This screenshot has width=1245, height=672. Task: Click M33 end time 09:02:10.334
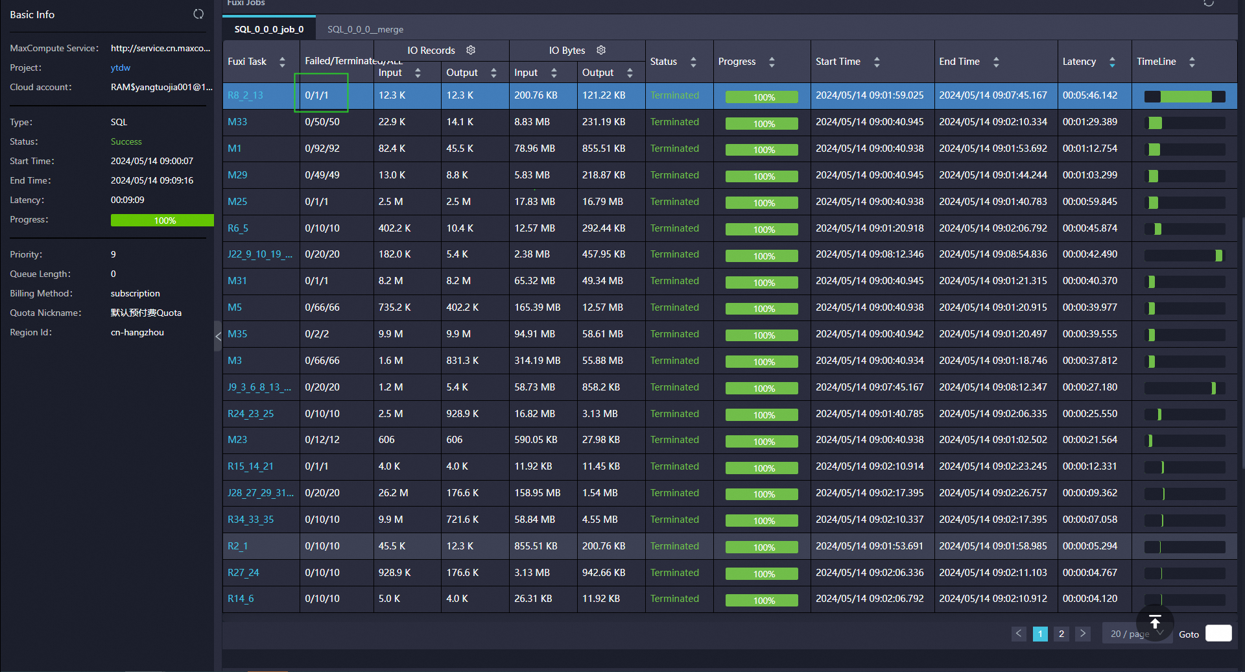pos(993,122)
